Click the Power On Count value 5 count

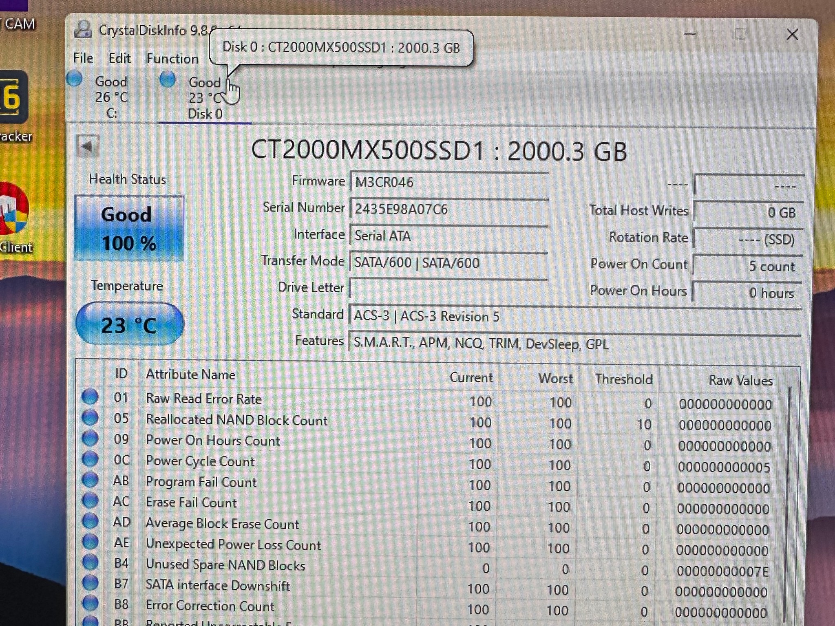pos(748,266)
